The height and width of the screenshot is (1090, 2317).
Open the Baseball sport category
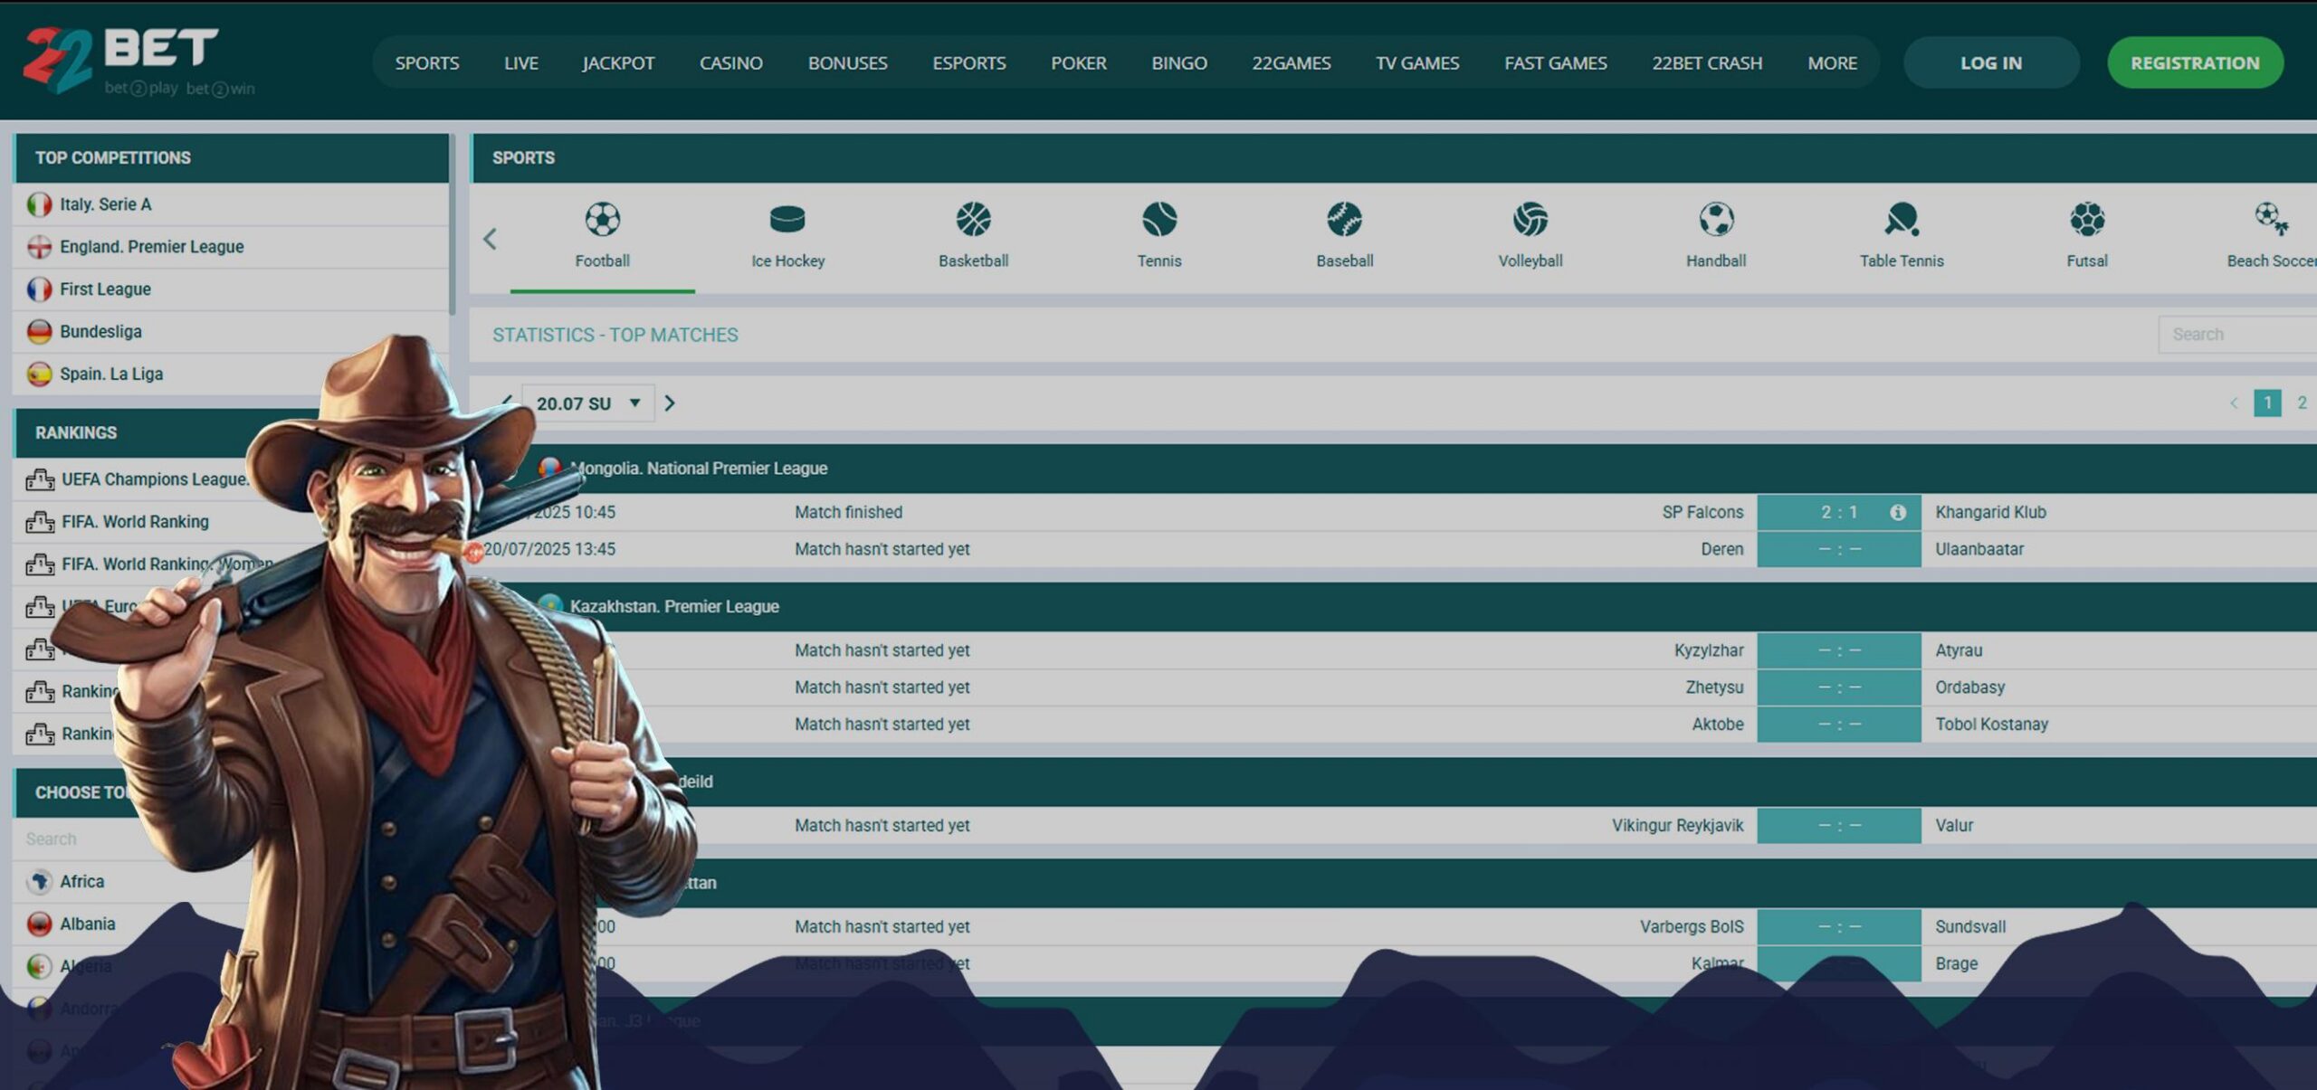click(x=1344, y=220)
